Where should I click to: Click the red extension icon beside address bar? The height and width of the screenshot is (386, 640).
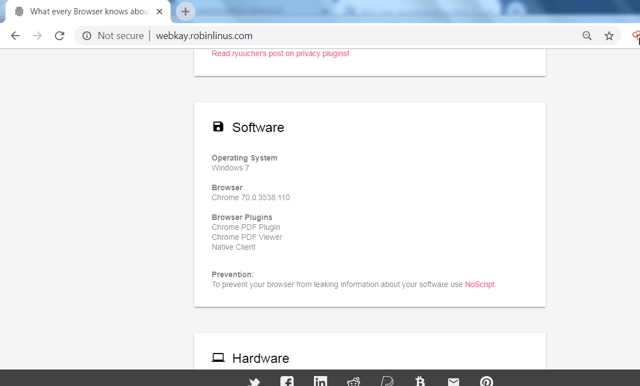[x=636, y=36]
